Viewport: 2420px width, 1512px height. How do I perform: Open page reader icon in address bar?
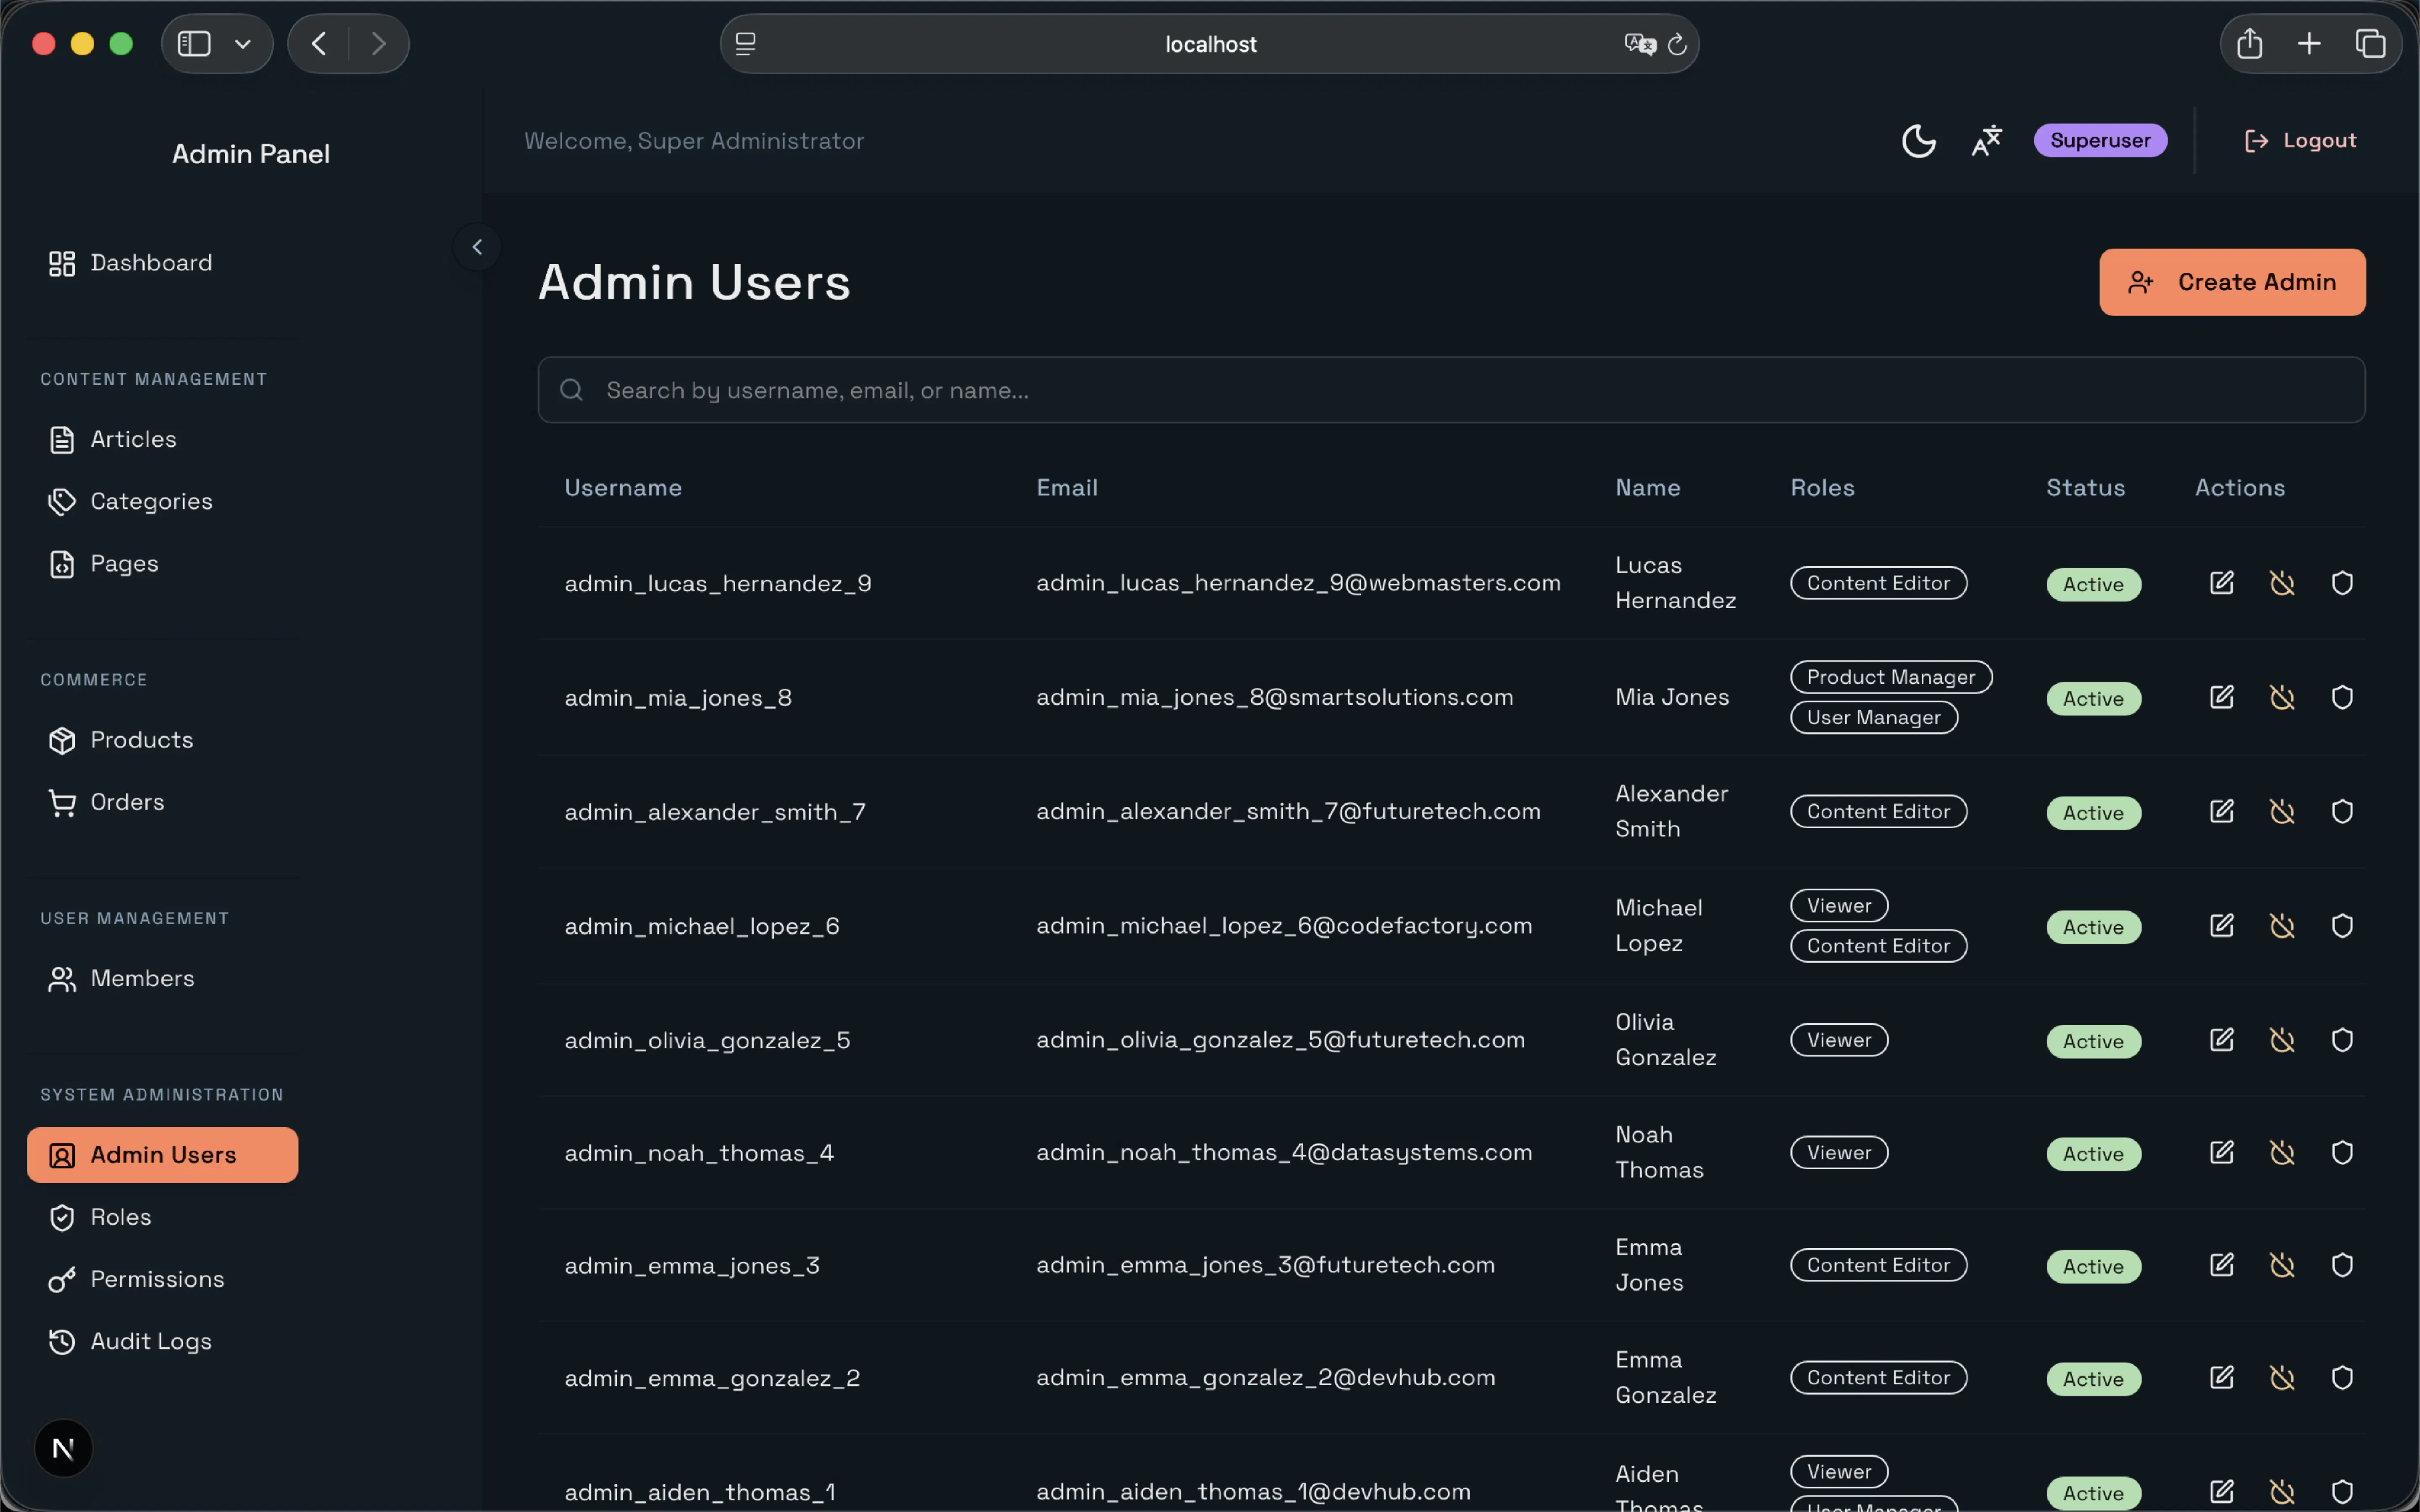point(746,44)
